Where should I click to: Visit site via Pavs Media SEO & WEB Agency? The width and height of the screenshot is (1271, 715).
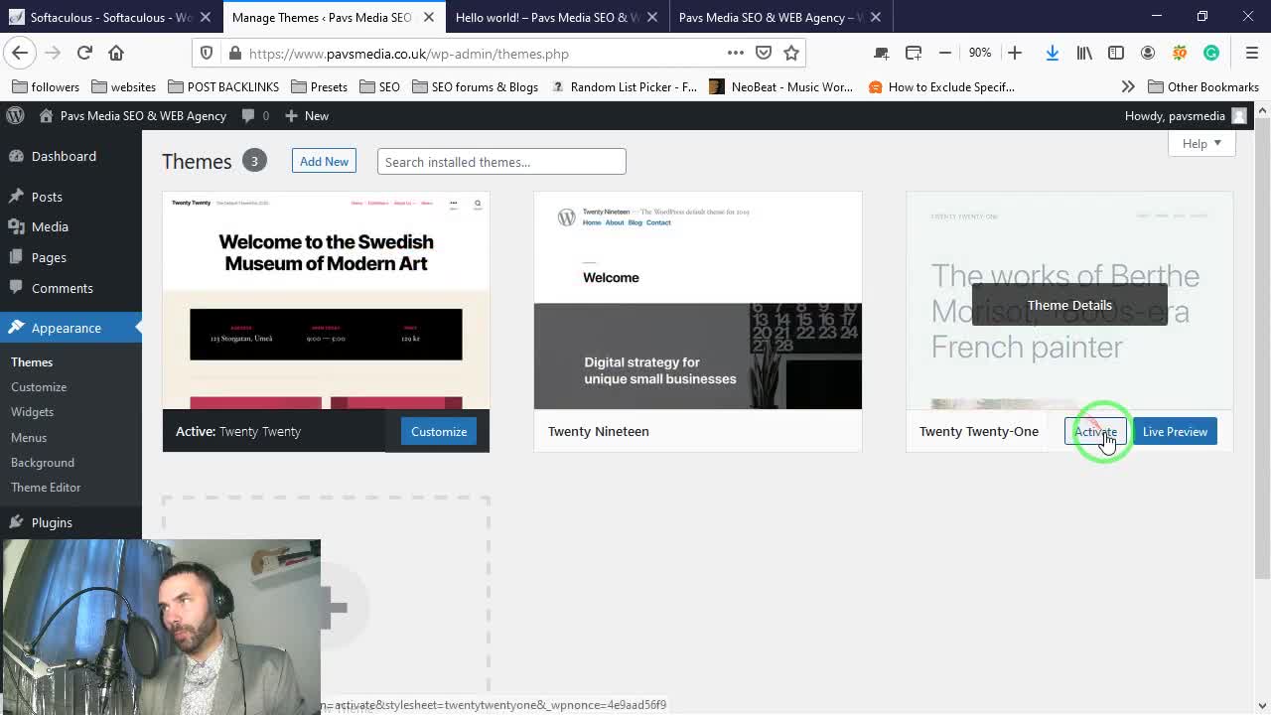click(133, 115)
